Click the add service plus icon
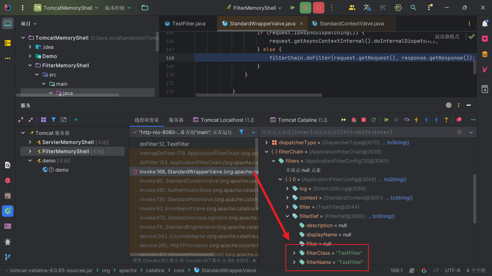The height and width of the screenshot is (276, 492). [76, 120]
